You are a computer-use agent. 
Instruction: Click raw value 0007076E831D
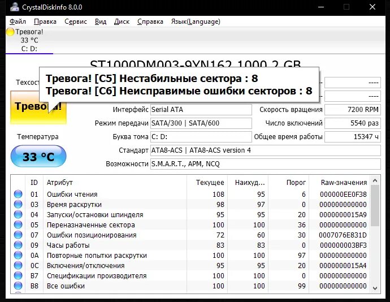343,235
